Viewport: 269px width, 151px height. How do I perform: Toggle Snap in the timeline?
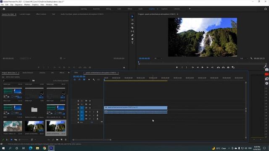[x=79, y=80]
